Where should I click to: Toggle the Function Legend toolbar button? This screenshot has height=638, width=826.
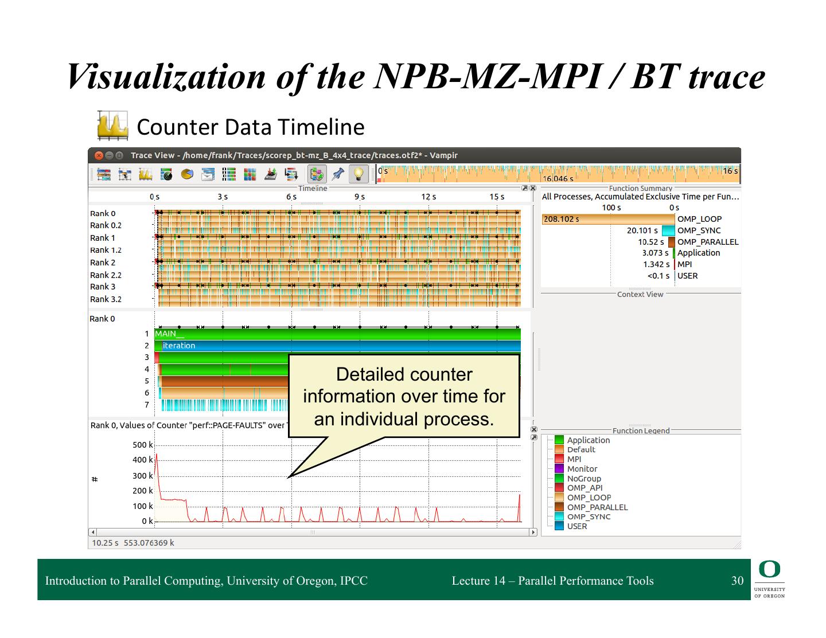coord(317,174)
